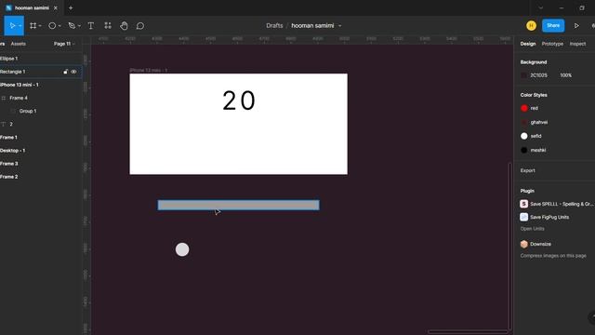The width and height of the screenshot is (595, 335).
Task: Open the Page 11 dropdown
Action: click(64, 44)
